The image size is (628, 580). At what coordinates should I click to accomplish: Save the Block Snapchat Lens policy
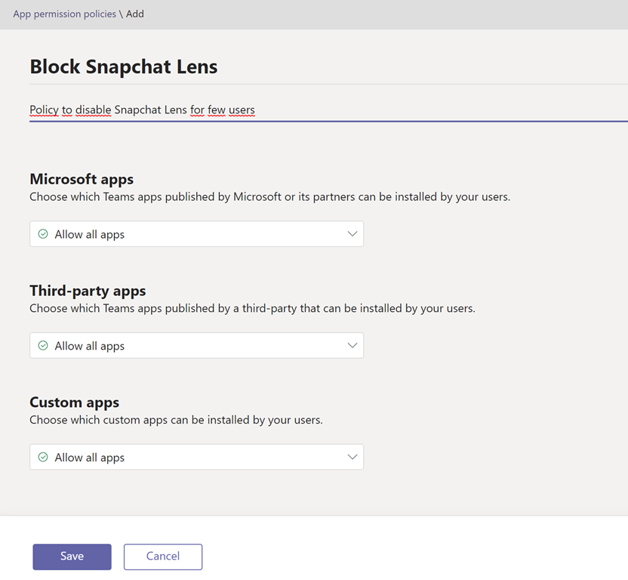[72, 557]
